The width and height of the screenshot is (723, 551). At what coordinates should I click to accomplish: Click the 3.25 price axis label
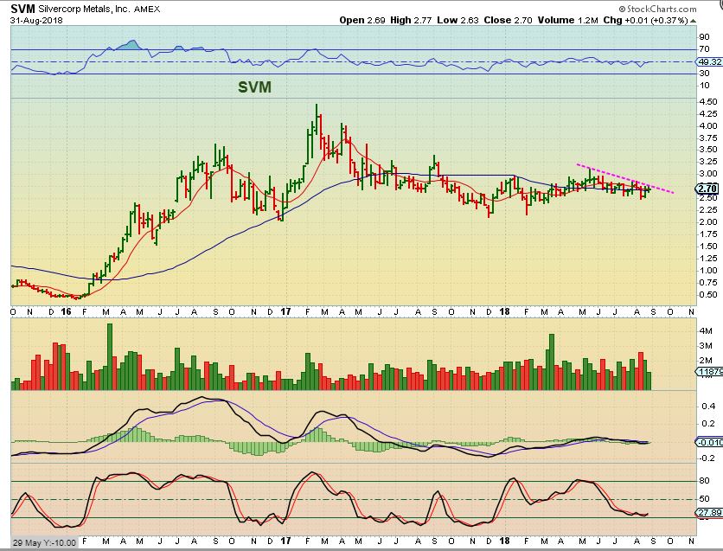click(x=707, y=162)
